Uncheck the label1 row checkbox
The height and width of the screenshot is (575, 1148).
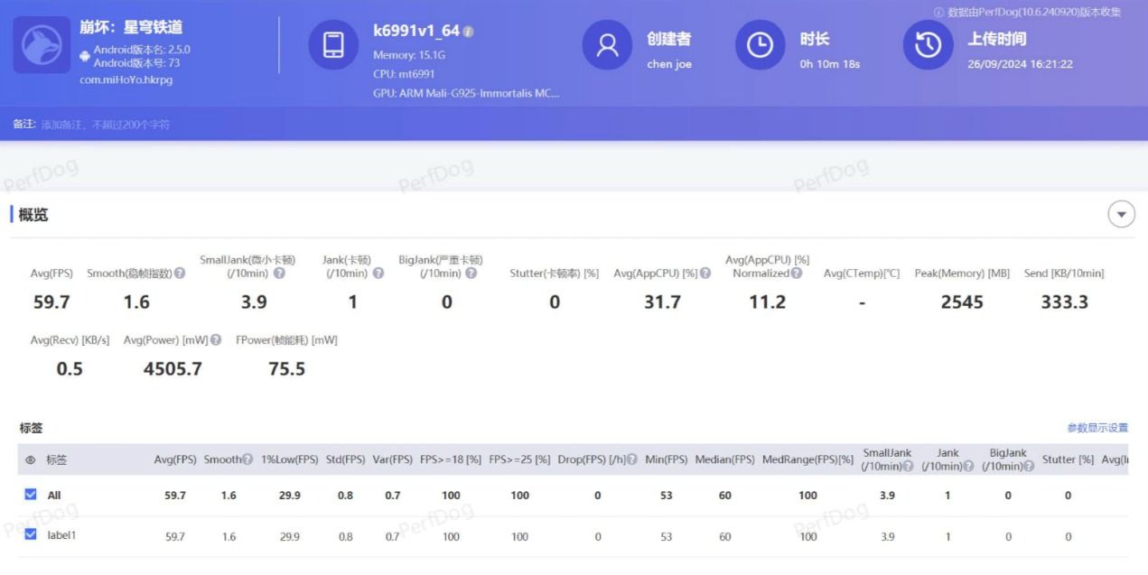tap(31, 534)
